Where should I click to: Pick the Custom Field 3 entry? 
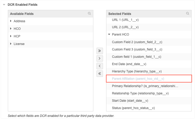pyautogui.click(x=137, y=49)
